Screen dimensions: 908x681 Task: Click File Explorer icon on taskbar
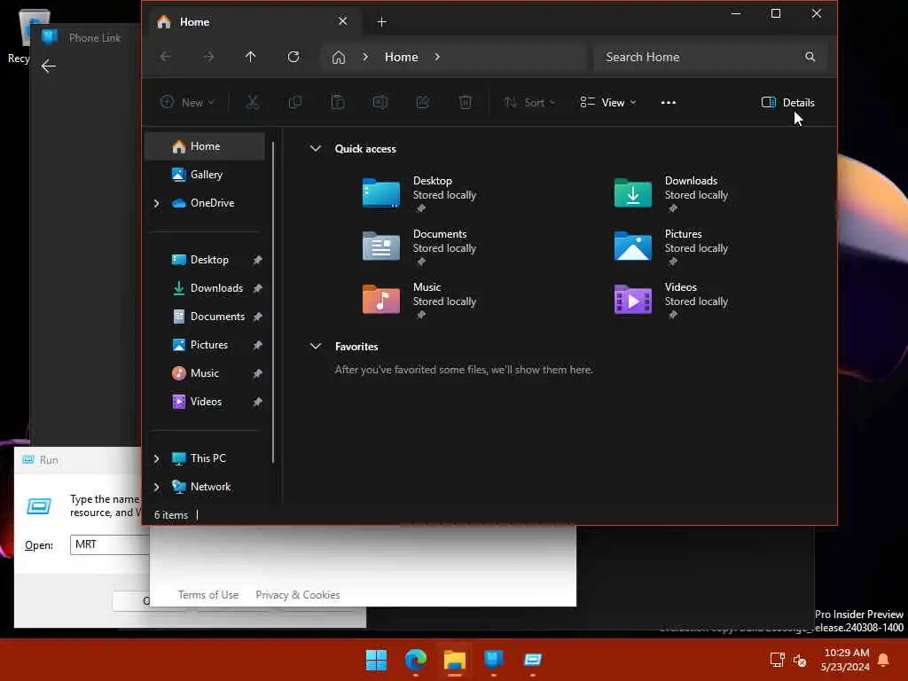click(x=455, y=660)
